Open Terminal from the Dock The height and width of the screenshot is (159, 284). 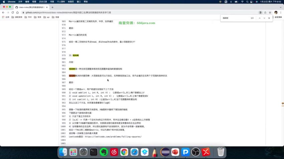tap(94, 152)
